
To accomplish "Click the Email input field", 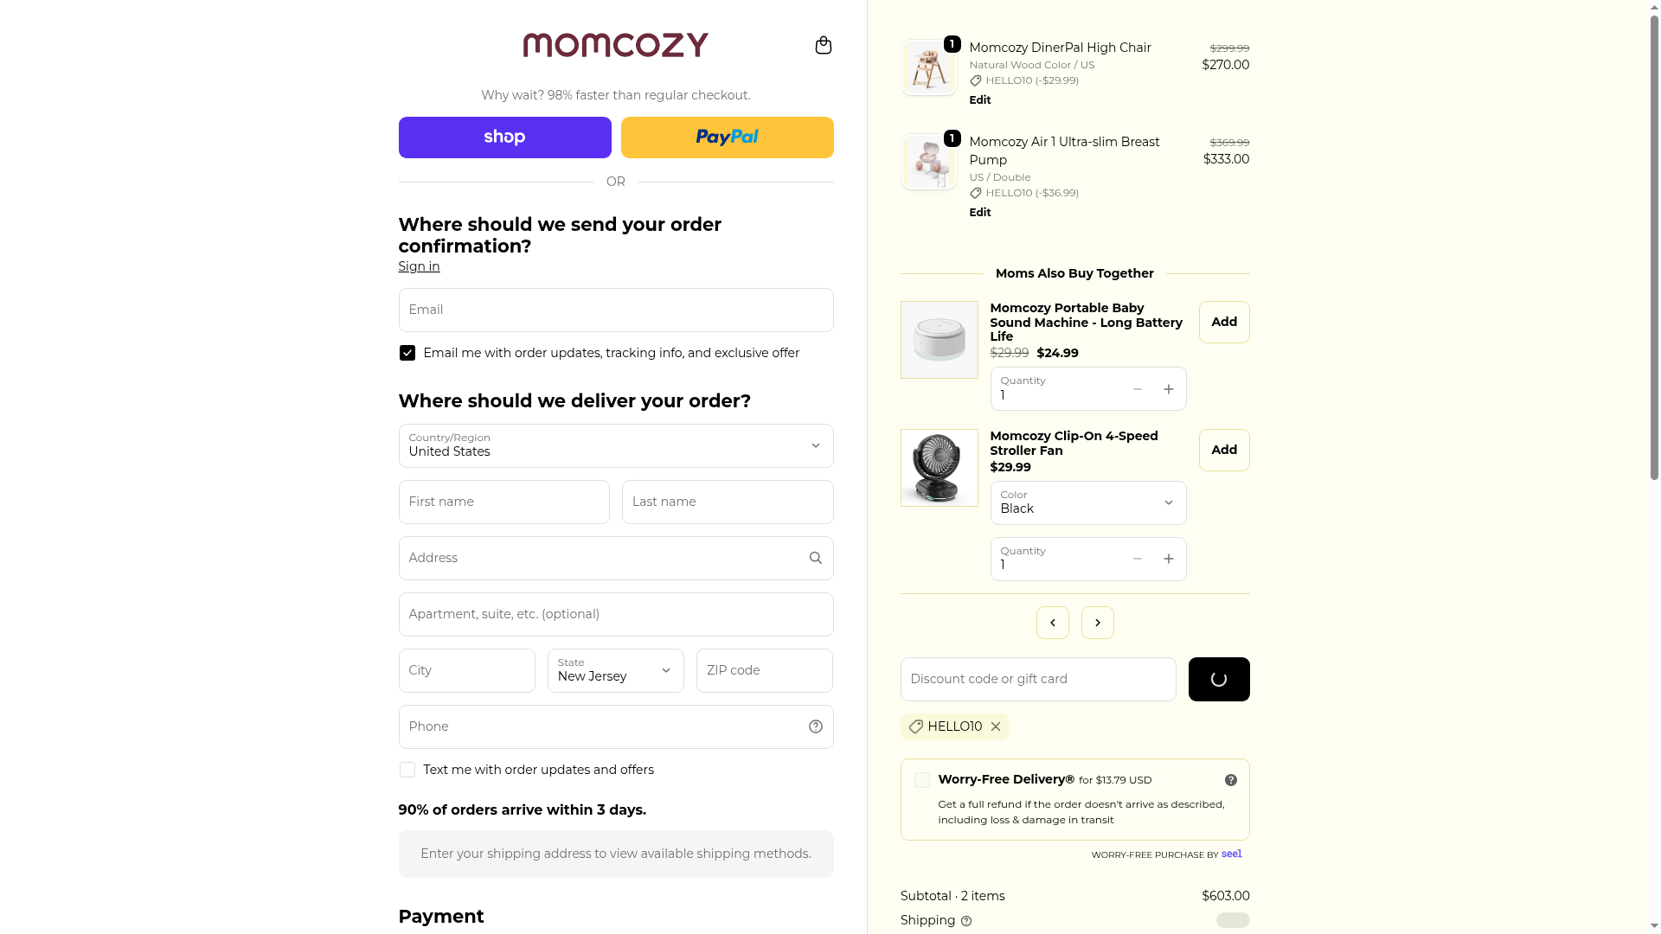I will coord(615,310).
